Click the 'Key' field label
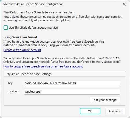This screenshot has width=130, height=118. pyautogui.click(x=10, y=83)
